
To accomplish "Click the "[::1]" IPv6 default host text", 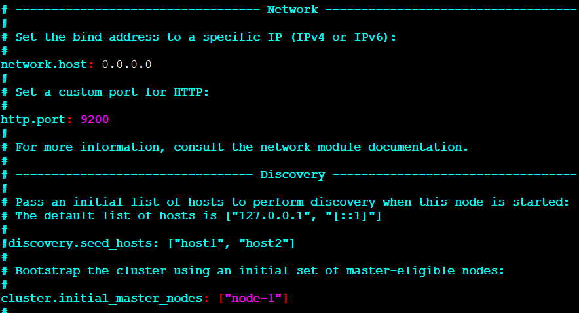I will pos(350,216).
